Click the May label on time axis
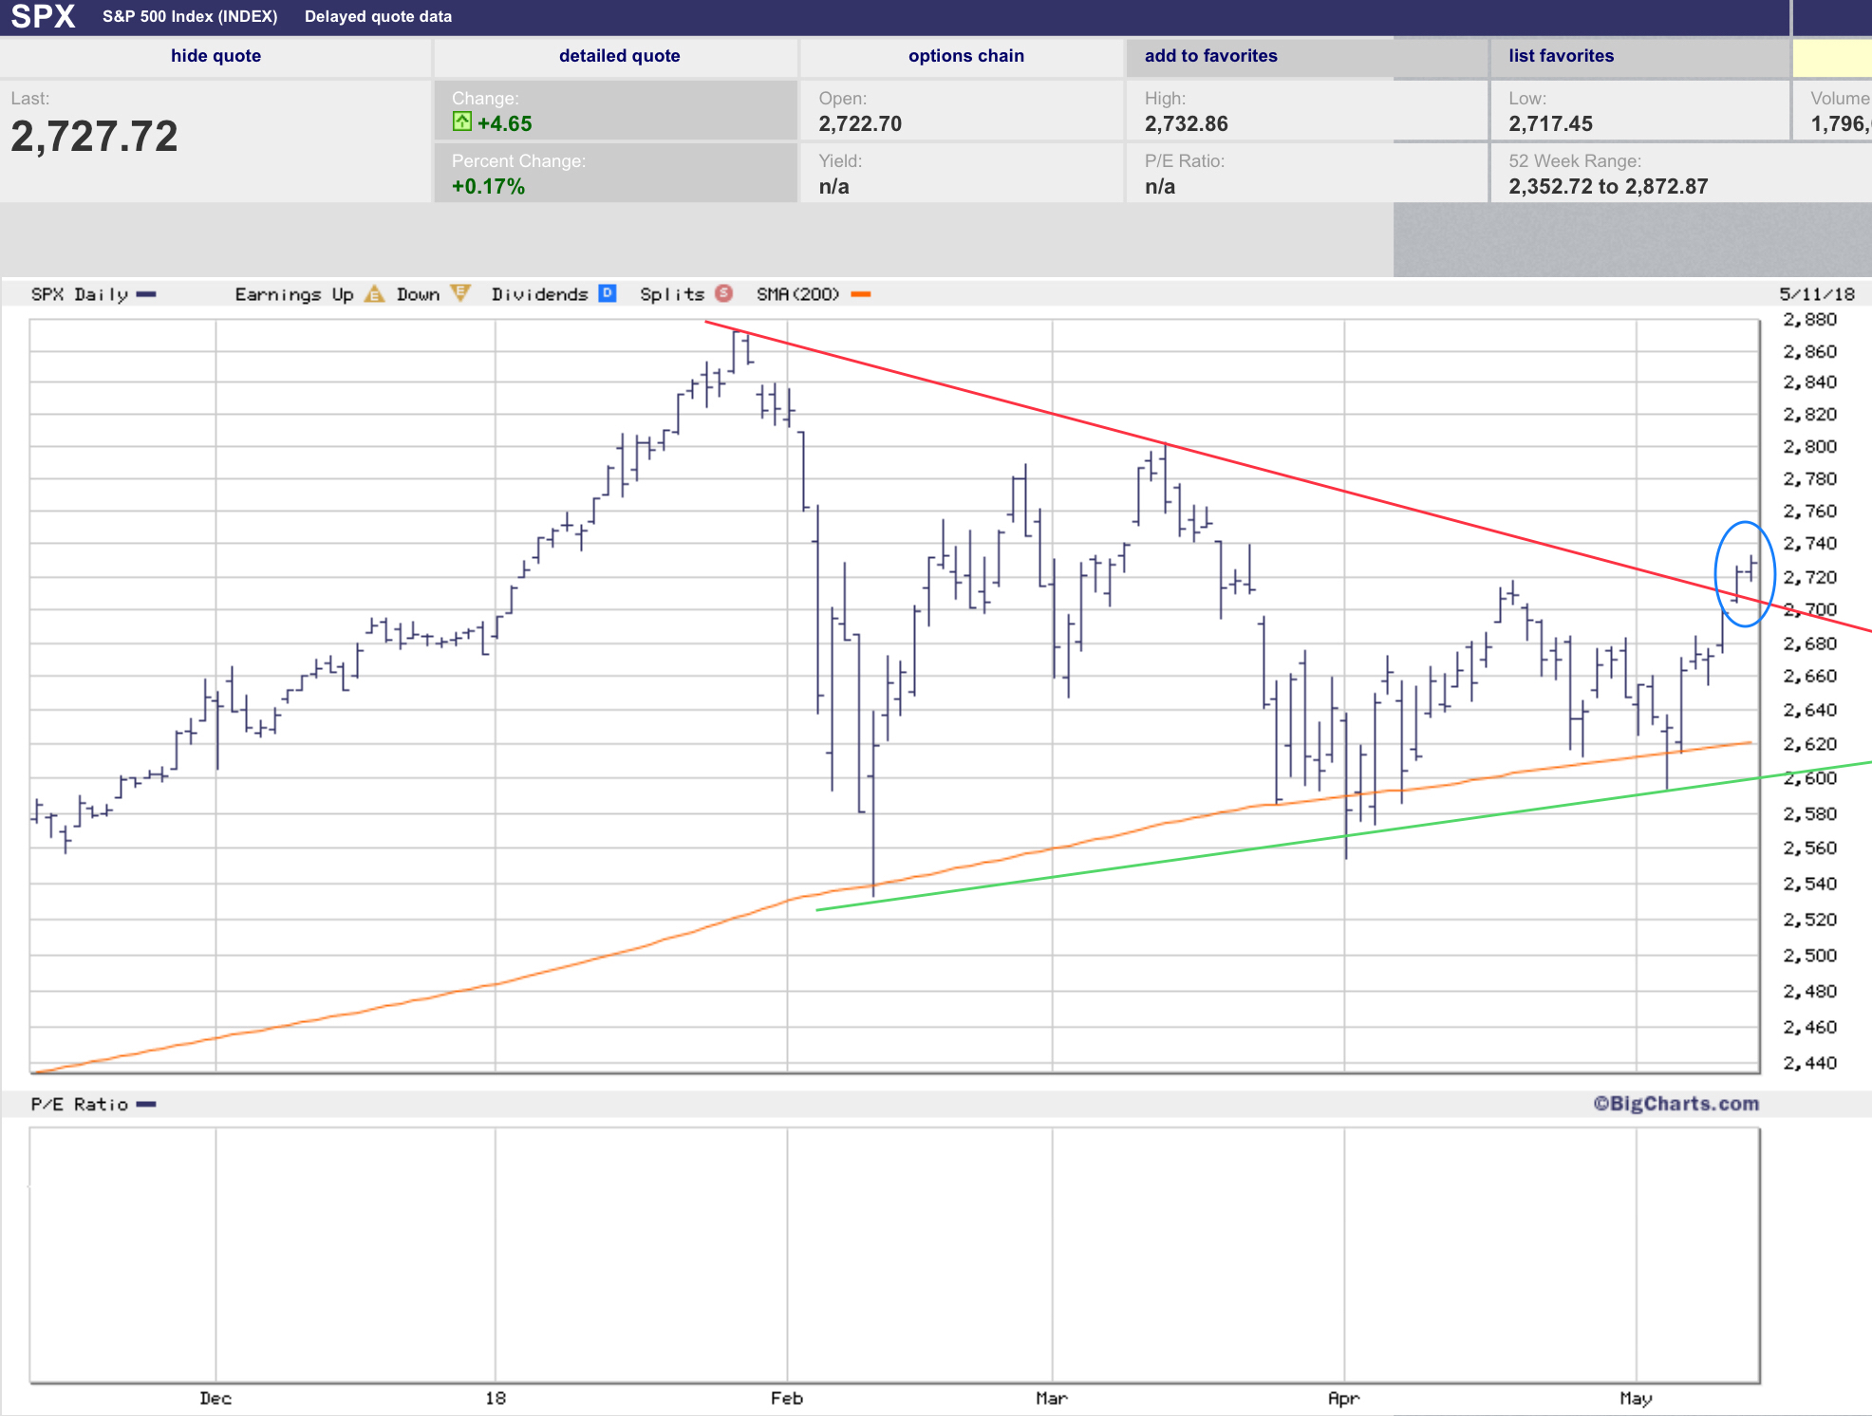The image size is (1872, 1416). click(x=1636, y=1398)
